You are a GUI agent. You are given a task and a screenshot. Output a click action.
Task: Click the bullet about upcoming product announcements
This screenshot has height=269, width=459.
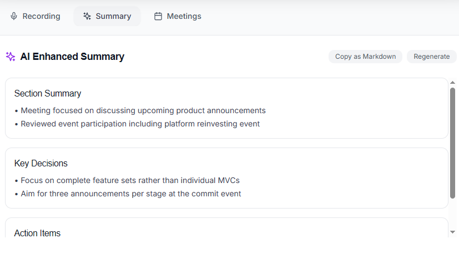click(x=143, y=110)
